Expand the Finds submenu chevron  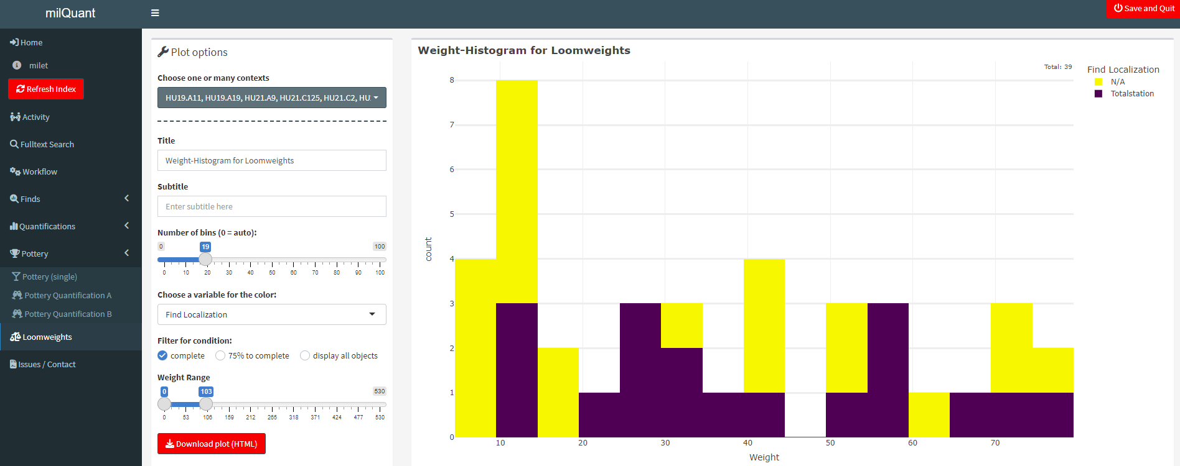point(127,198)
